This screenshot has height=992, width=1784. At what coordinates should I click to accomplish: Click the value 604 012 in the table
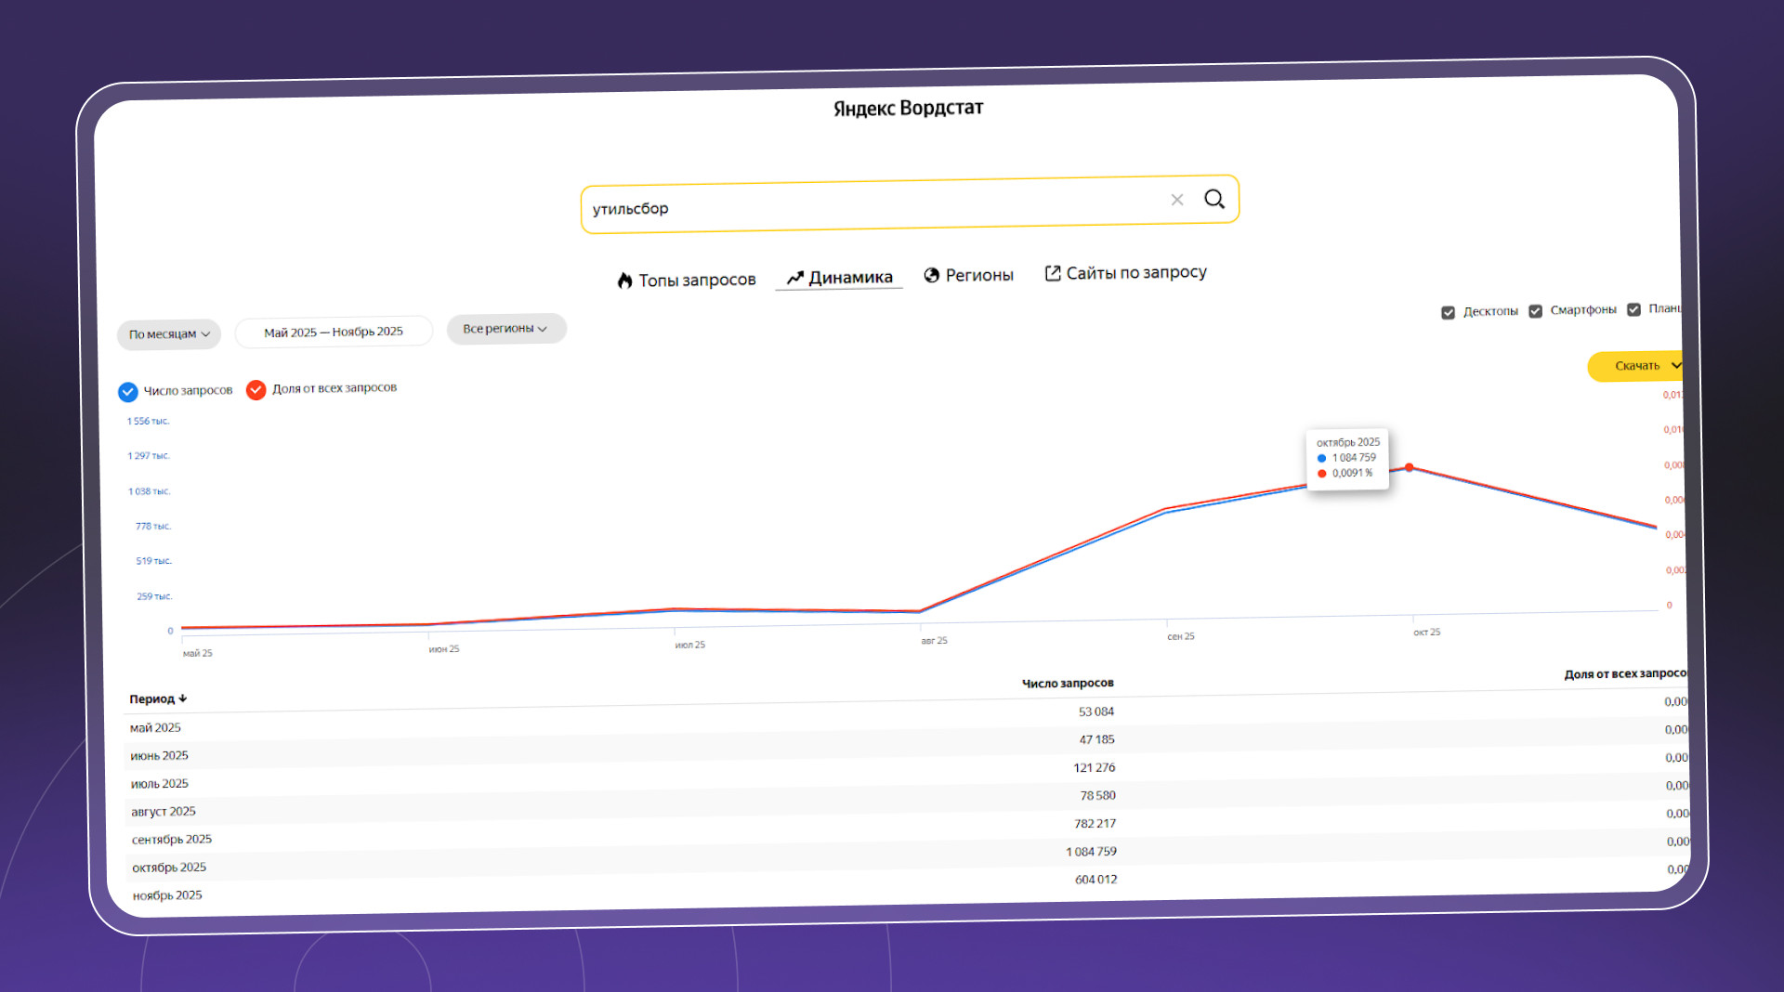1096,880
